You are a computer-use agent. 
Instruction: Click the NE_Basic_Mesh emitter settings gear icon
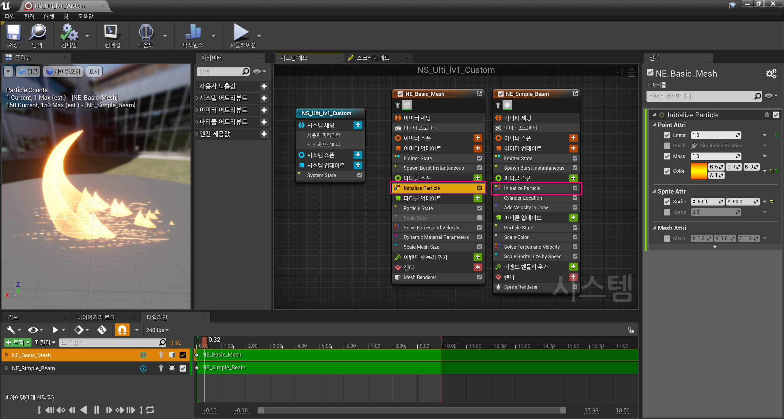[771, 74]
